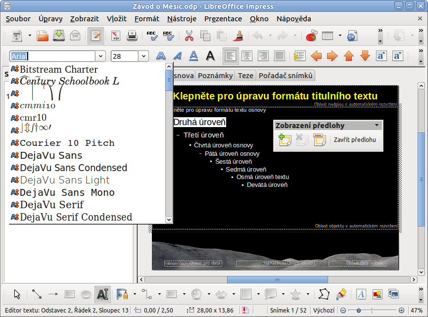Switch to the Poznámky tab
This screenshot has width=428, height=317.
pos(215,76)
